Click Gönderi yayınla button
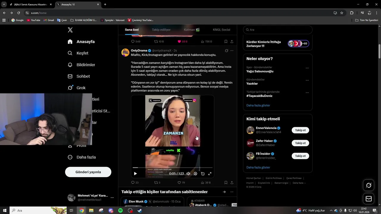This screenshot has height=214, width=381. (x=88, y=172)
